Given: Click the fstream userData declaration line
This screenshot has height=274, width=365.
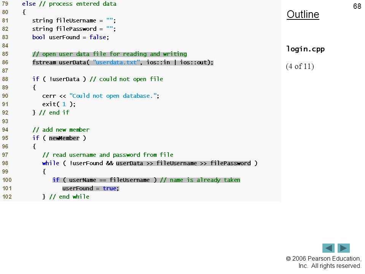Looking at the screenshot, I should 123,62.
